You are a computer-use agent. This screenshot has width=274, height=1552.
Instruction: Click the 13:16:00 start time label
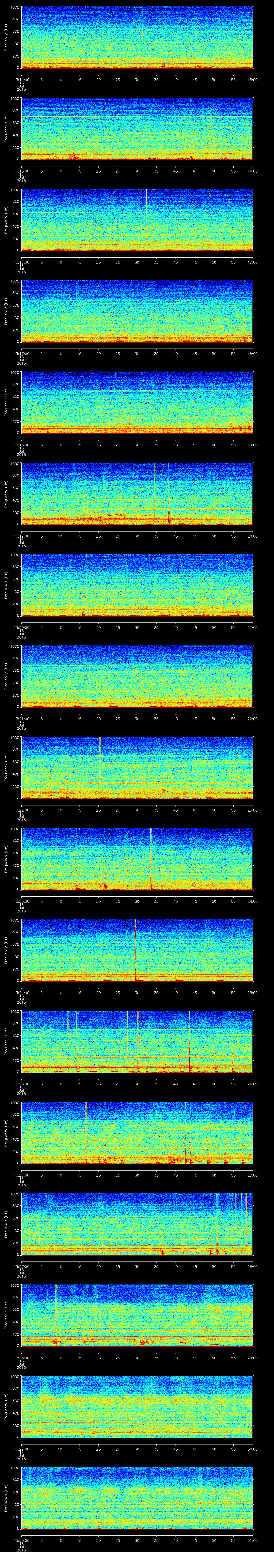(21, 262)
